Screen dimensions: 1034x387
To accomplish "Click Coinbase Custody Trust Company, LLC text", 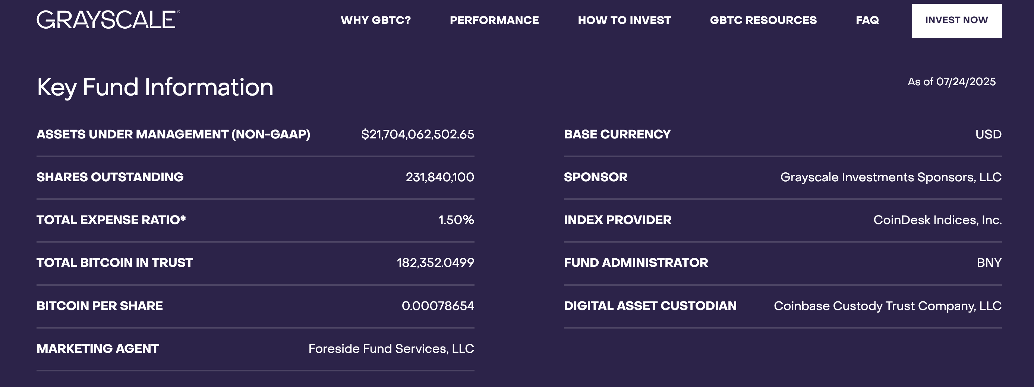I will click(887, 306).
